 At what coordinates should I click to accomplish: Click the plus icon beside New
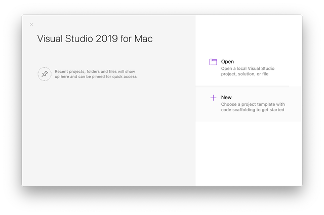[x=213, y=98]
